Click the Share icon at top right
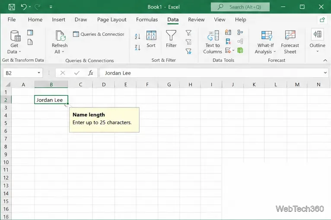Viewport: 331px width, 220px height. pyautogui.click(x=322, y=20)
